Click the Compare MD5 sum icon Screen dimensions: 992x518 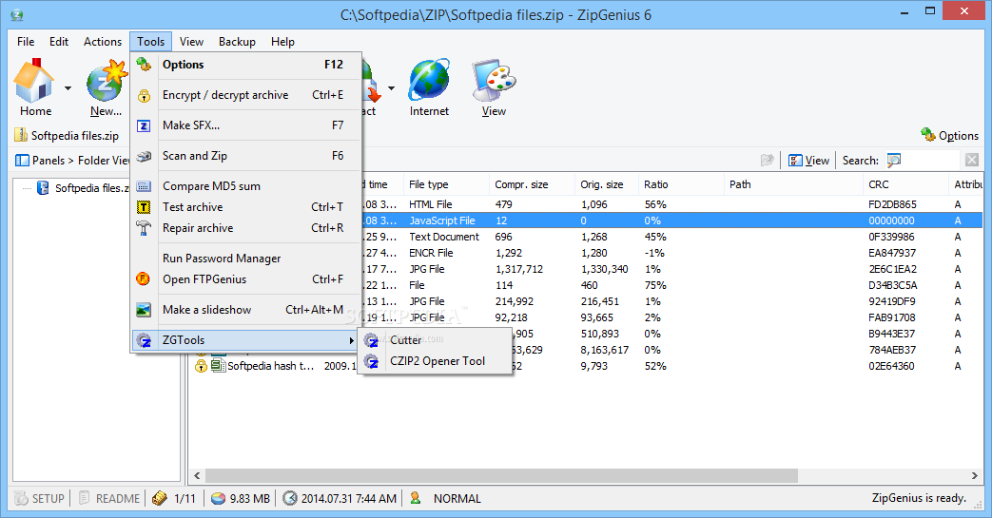[x=144, y=186]
